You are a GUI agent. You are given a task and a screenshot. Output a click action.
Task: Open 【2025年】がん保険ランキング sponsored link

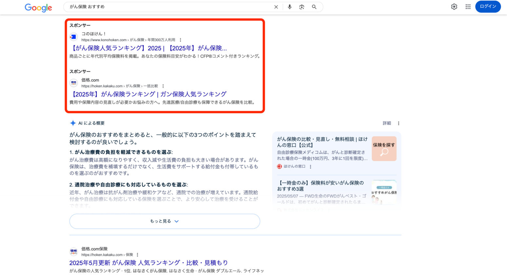click(148, 94)
